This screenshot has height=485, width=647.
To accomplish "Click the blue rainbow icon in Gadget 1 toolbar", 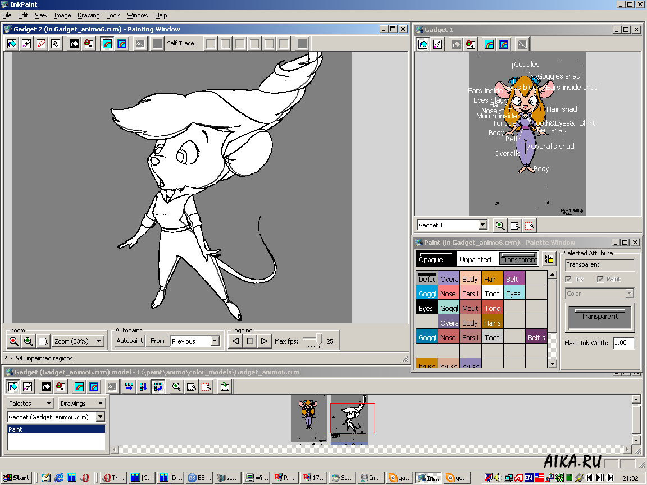I will tap(504, 44).
